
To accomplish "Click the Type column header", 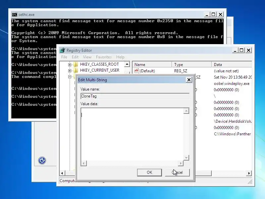I will click(x=192, y=64).
